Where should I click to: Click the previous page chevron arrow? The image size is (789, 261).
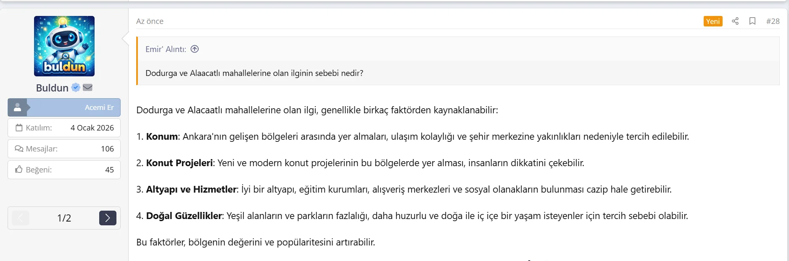(x=20, y=218)
